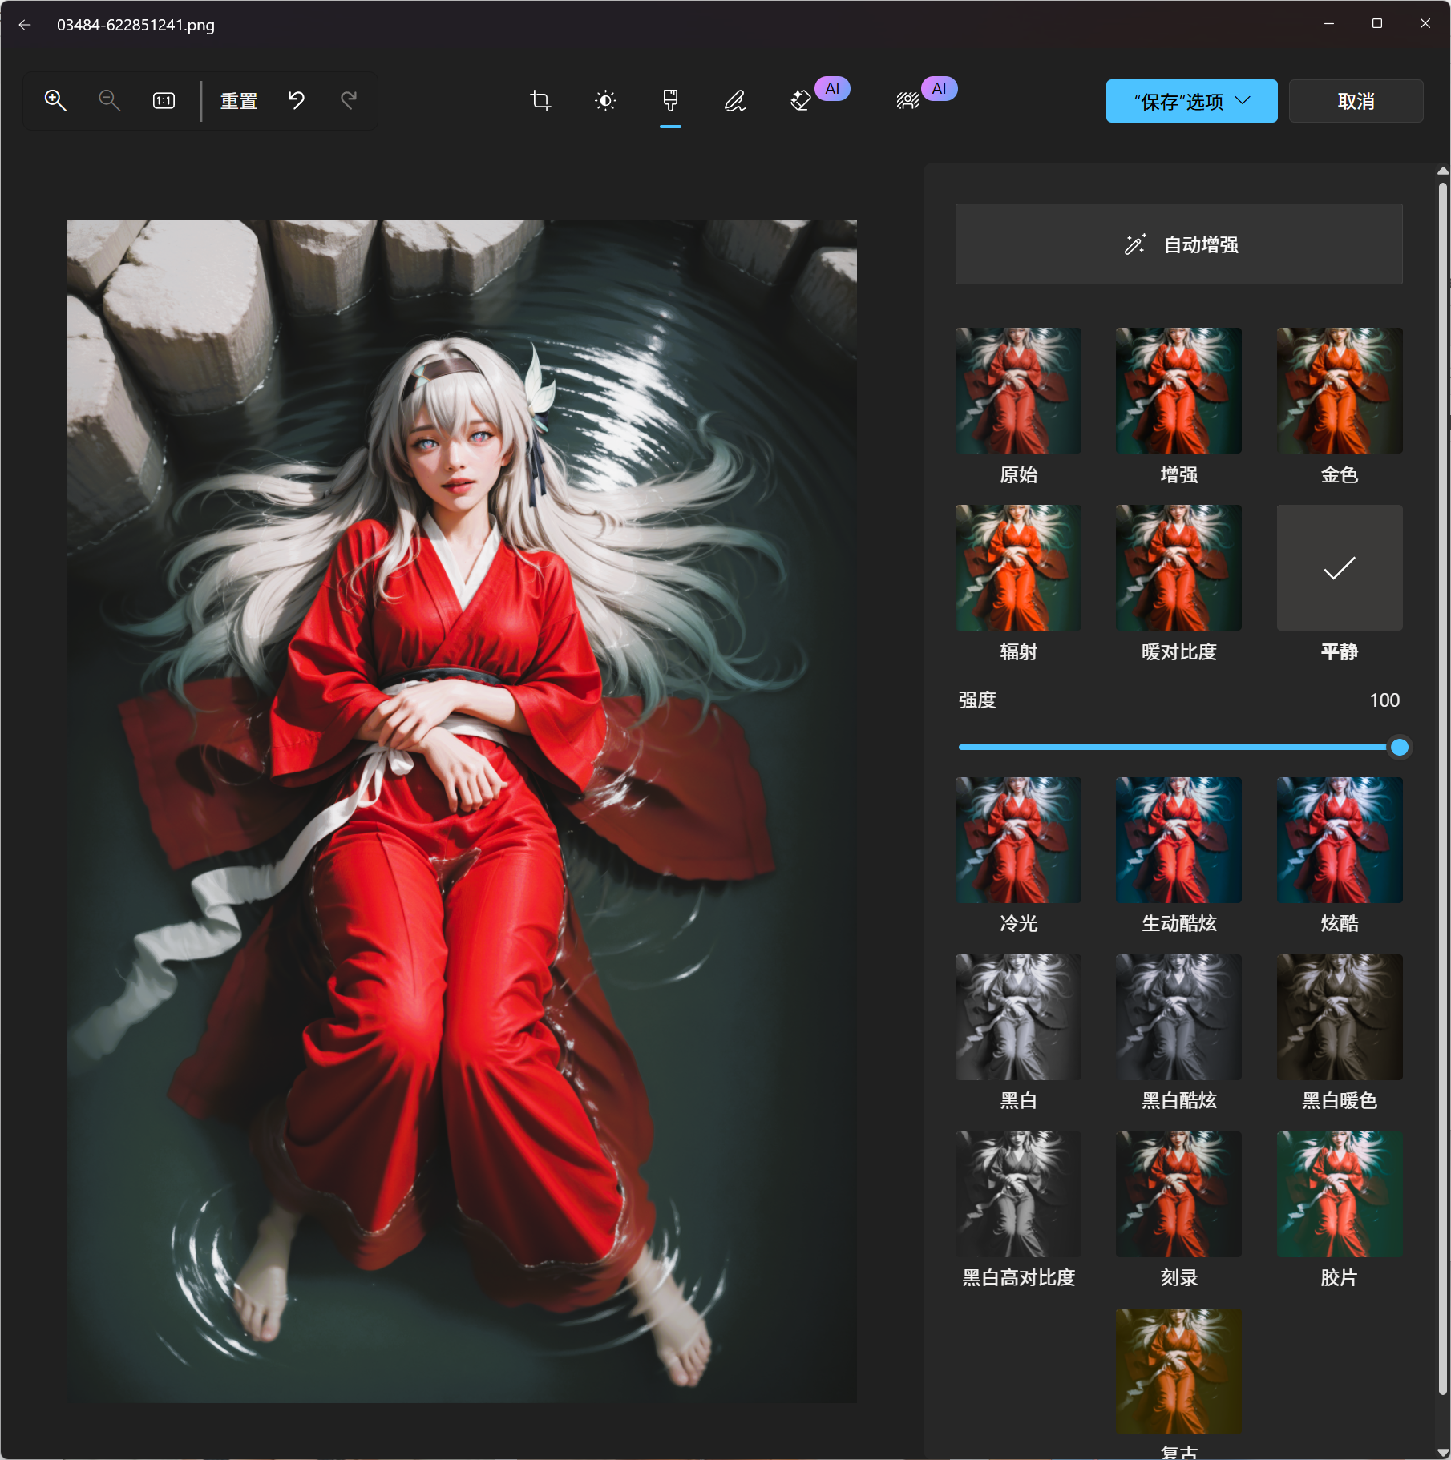
Task: Undo the last edit
Action: [x=297, y=101]
